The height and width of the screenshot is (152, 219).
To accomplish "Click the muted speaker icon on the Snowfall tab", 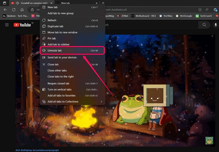I will [x=18, y=3].
